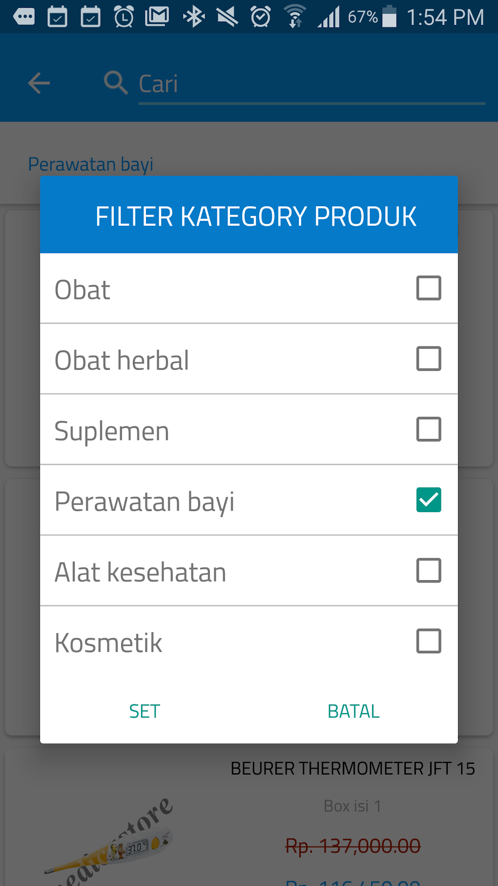The height and width of the screenshot is (886, 498).
Task: Tap the calendar icon in the status bar
Action: point(57,16)
